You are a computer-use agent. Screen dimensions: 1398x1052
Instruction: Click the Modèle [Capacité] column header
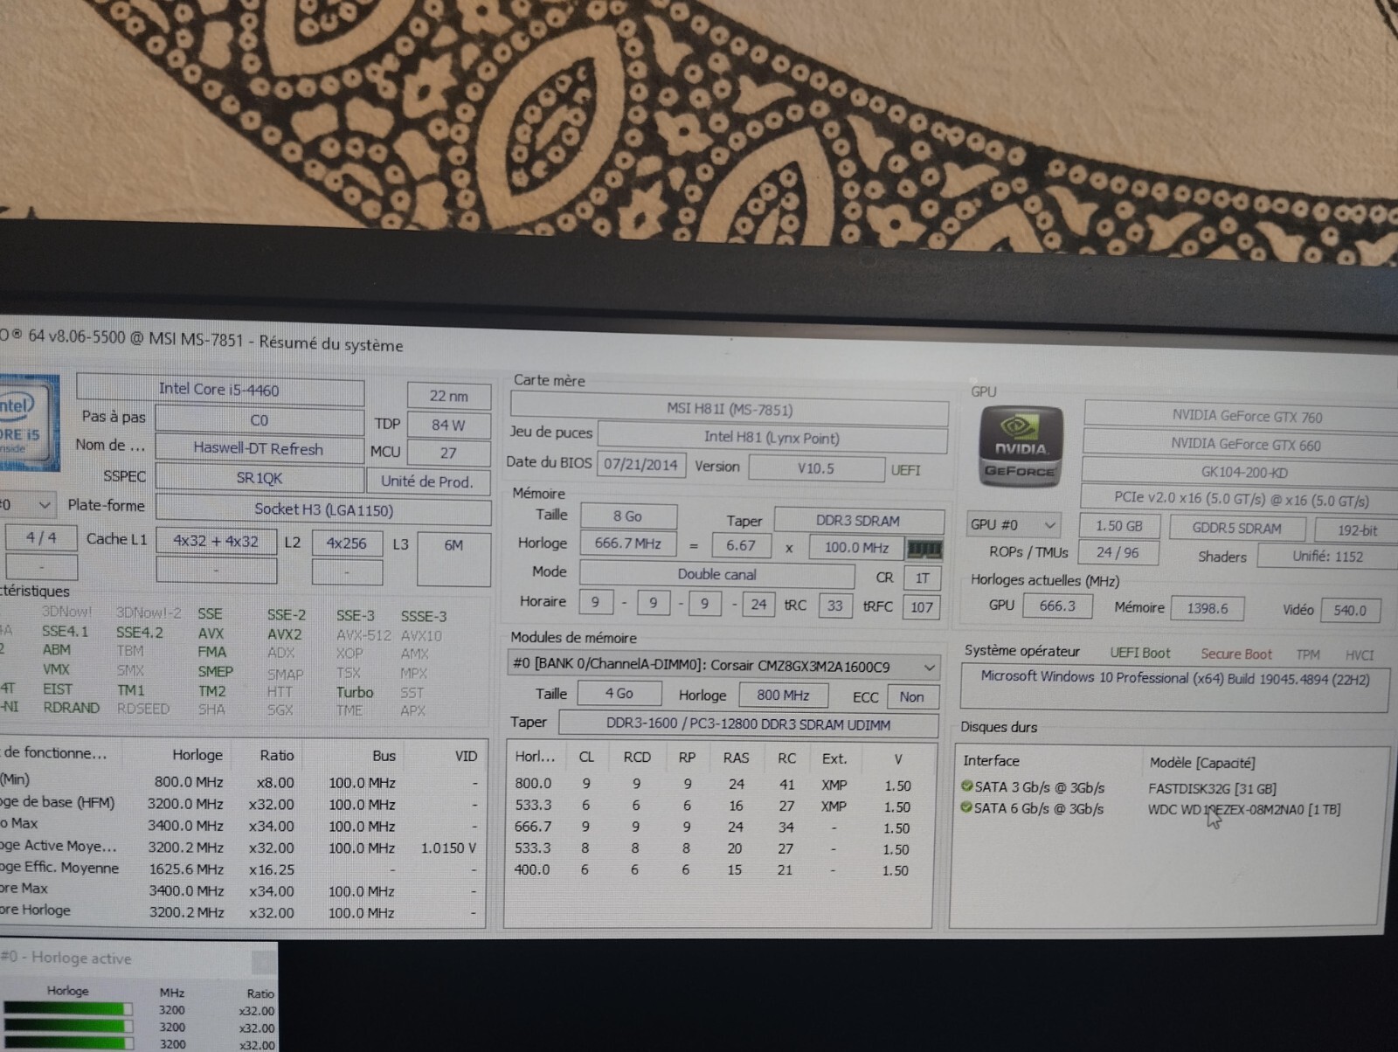click(x=1202, y=763)
